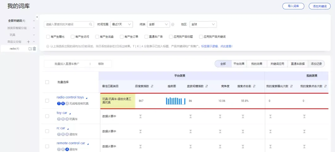The width and height of the screenshot is (335, 152).
Task: Click the info icon before the filter note text
Action: (x=48, y=46)
